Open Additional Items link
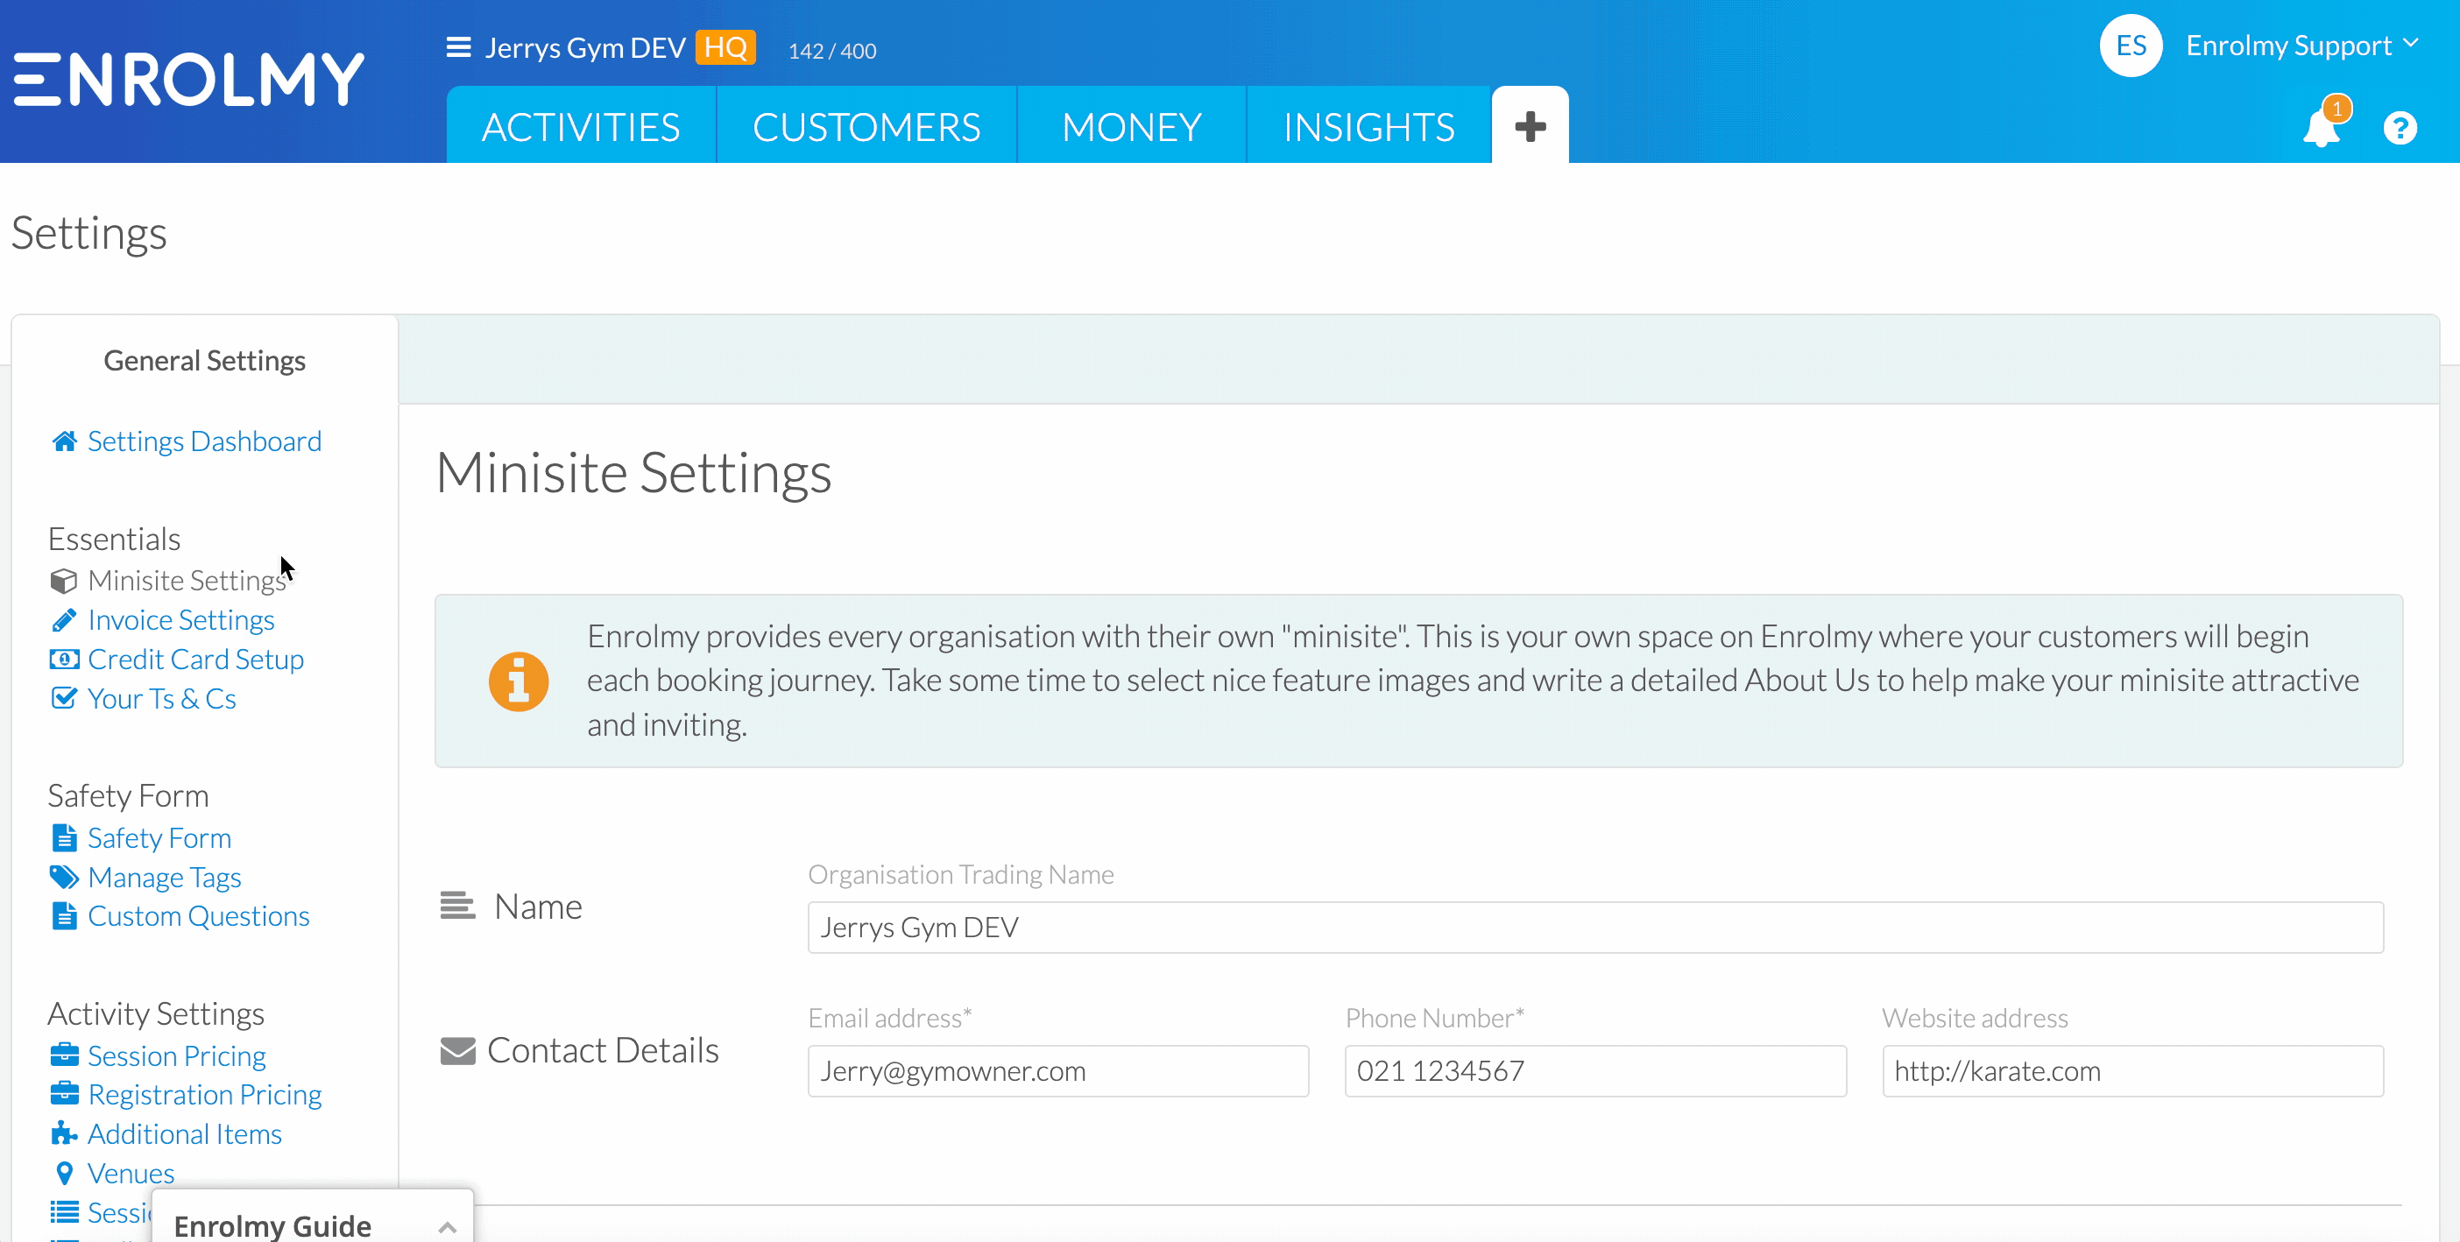2460x1242 pixels. (x=184, y=1134)
